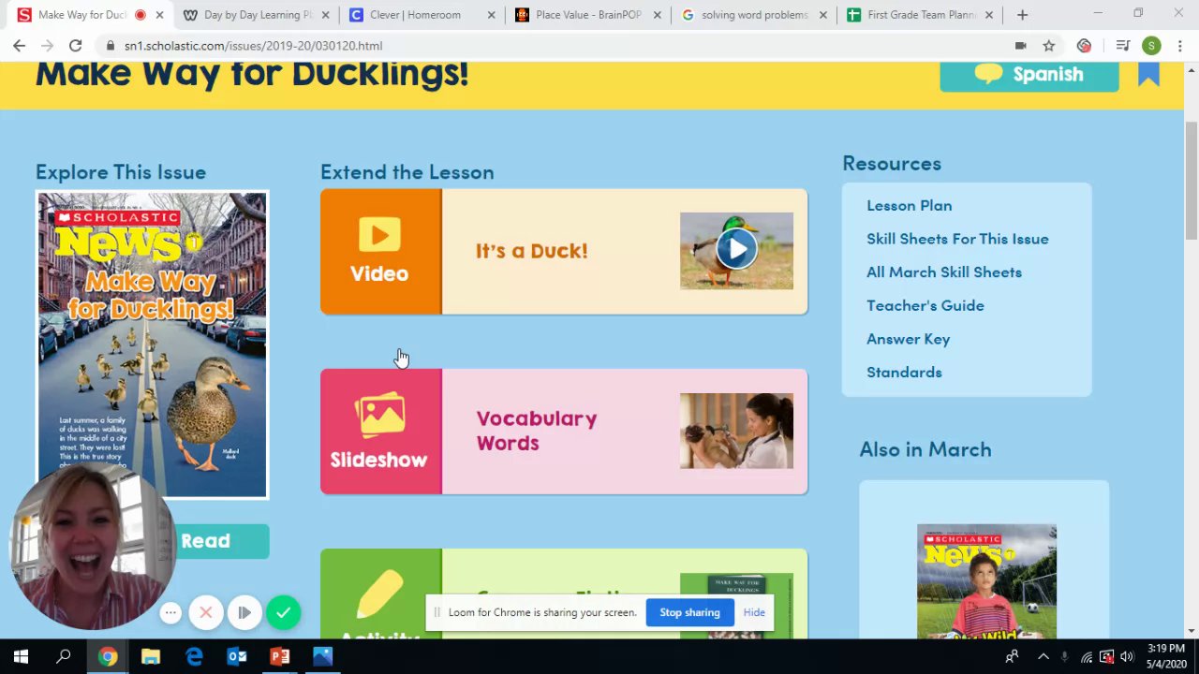Open the Also in March issue cover
1199x674 pixels.
[986, 581]
